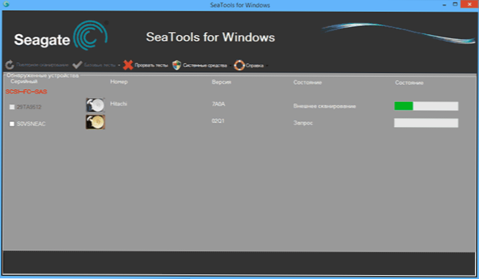Click the Базовые тесты label
Screen dimensions: 479x279
[x=100, y=65]
